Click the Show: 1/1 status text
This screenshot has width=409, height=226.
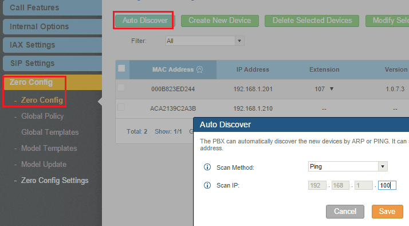(x=168, y=131)
